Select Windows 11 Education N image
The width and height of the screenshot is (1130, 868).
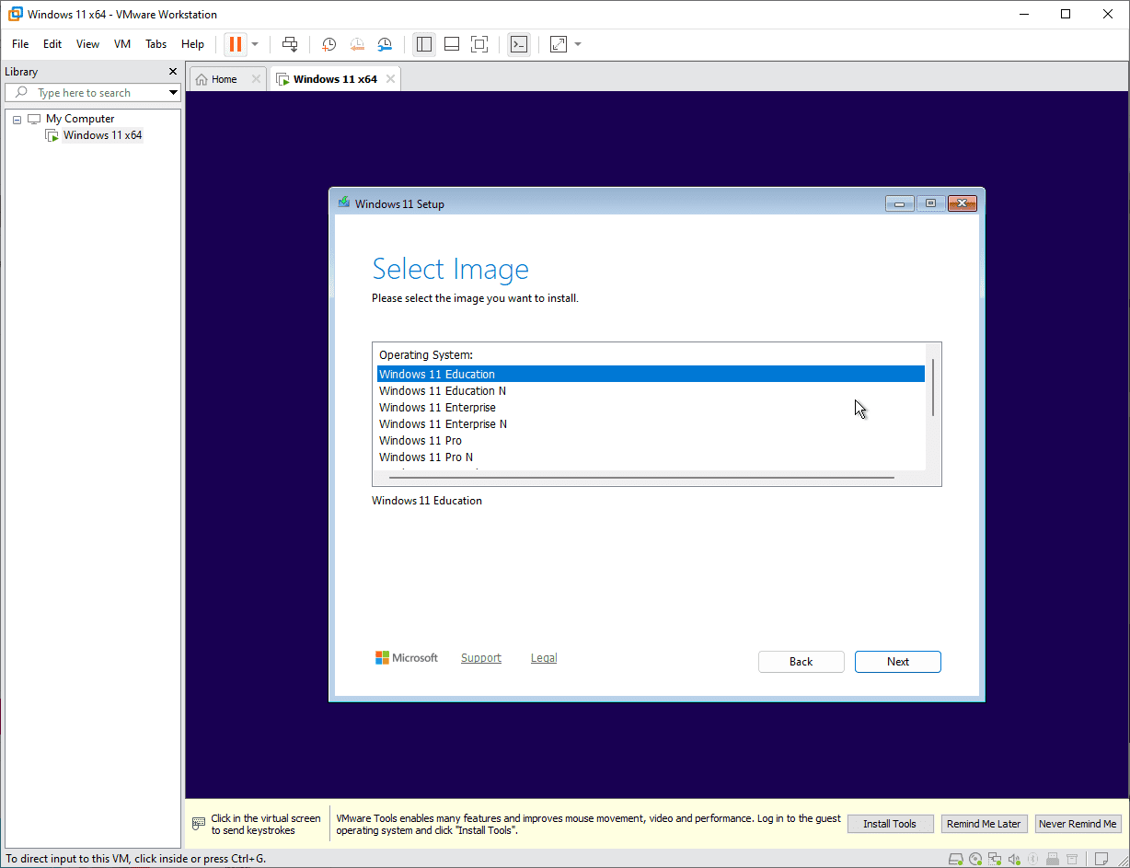(x=651, y=391)
